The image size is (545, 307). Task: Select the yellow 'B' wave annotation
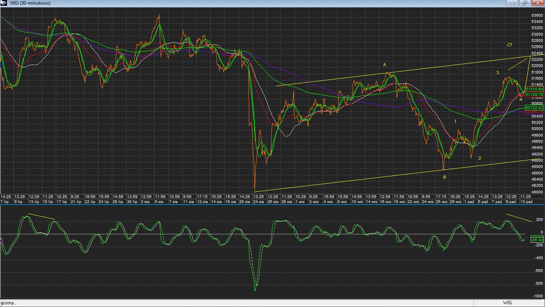[x=444, y=177]
